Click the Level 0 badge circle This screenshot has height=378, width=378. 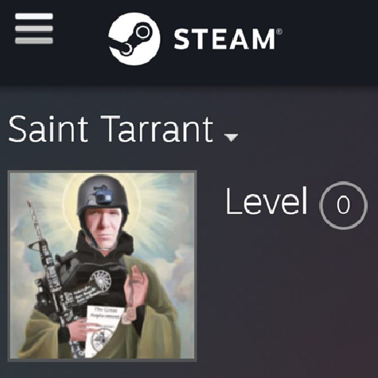[344, 205]
